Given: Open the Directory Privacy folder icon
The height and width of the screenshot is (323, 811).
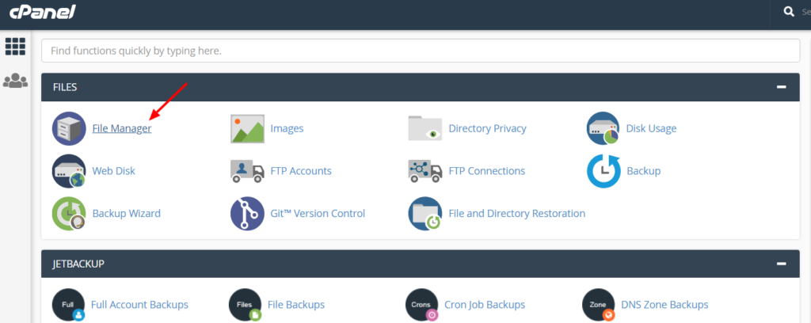Looking at the screenshot, I should [425, 128].
